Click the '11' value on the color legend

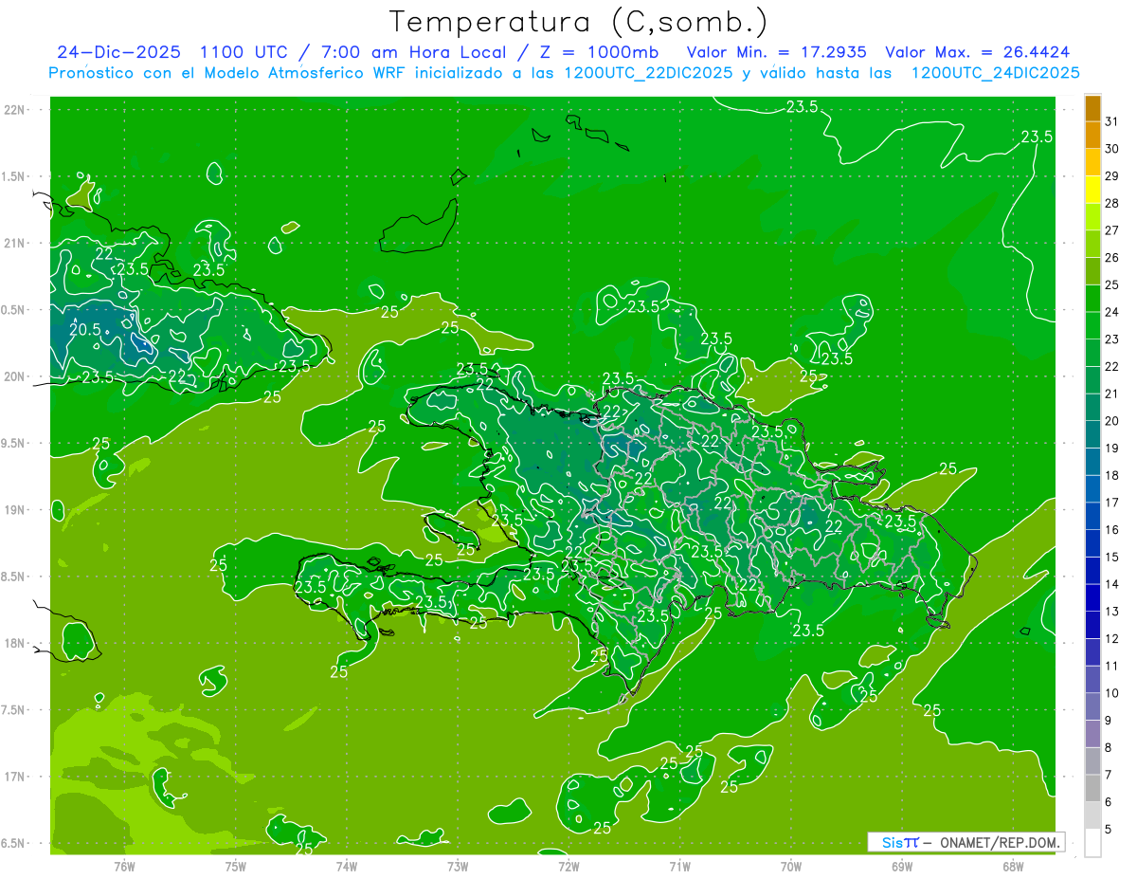[1111, 666]
